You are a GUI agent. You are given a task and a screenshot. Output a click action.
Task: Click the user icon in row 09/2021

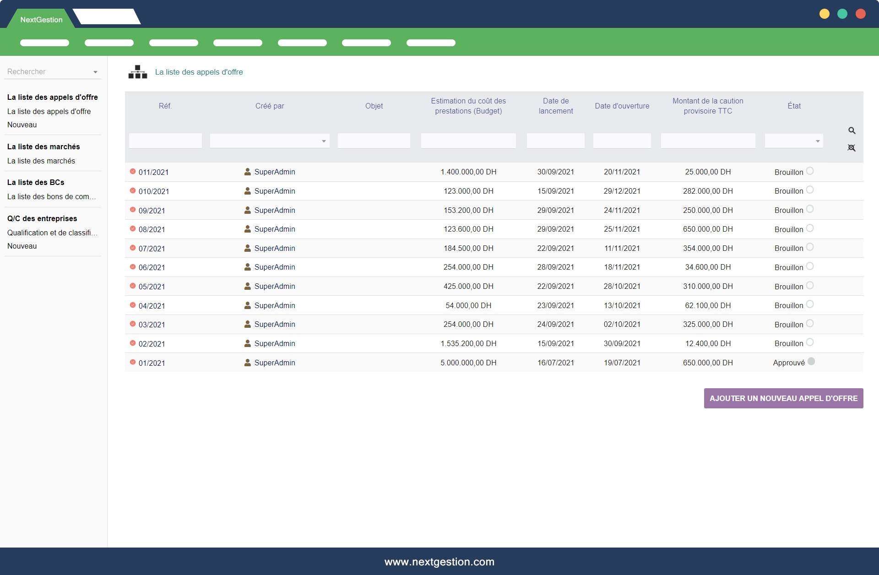point(247,210)
